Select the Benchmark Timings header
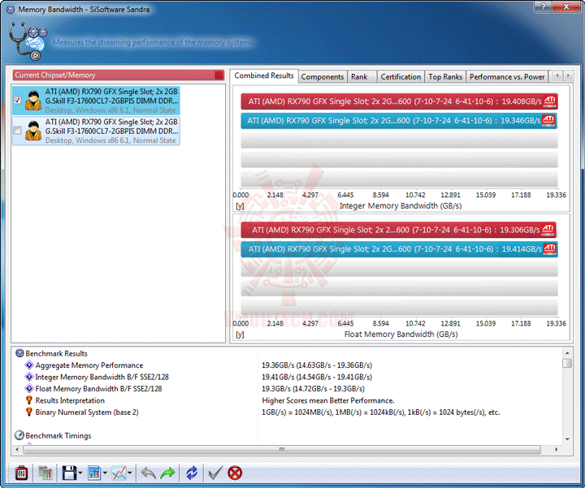The height and width of the screenshot is (488, 585). (x=58, y=435)
